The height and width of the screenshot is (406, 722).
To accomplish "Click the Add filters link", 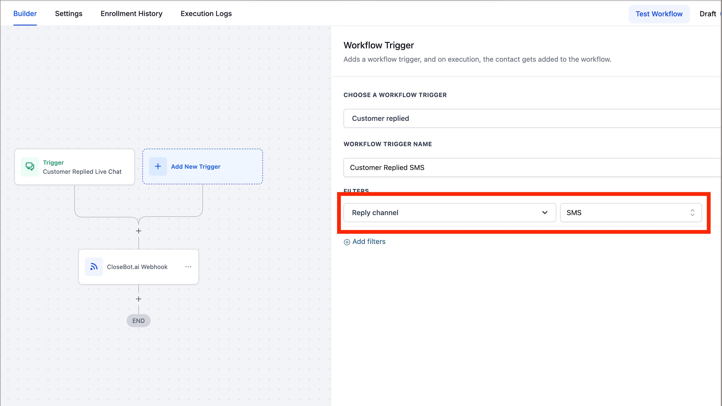I will pyautogui.click(x=369, y=241).
